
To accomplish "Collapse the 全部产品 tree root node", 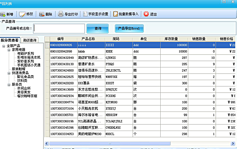I will point(3,46).
